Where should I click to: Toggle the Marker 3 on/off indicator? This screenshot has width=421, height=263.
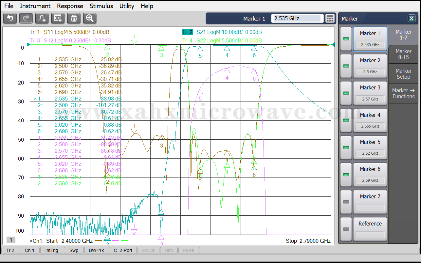(x=346, y=93)
